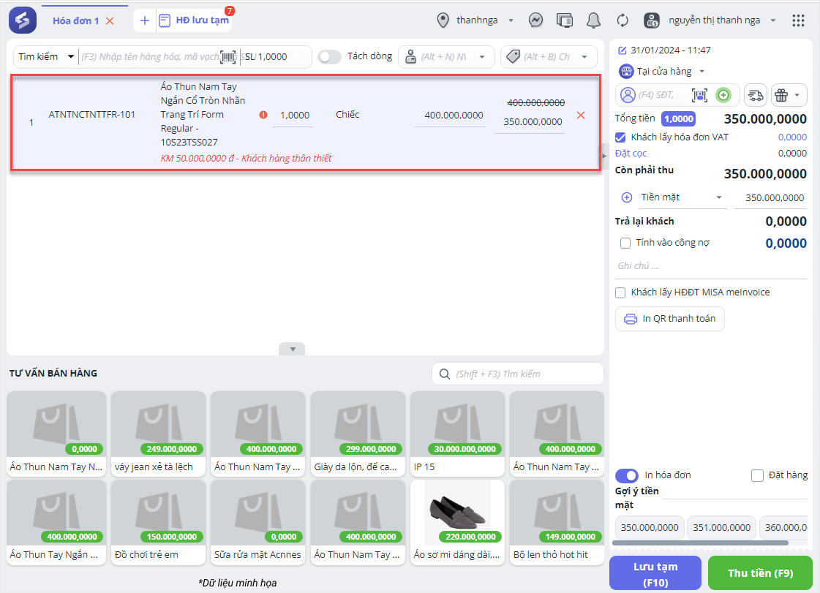Screen dimensions: 820x593
Task: Click the plus icon to add payment method
Action: click(x=626, y=197)
